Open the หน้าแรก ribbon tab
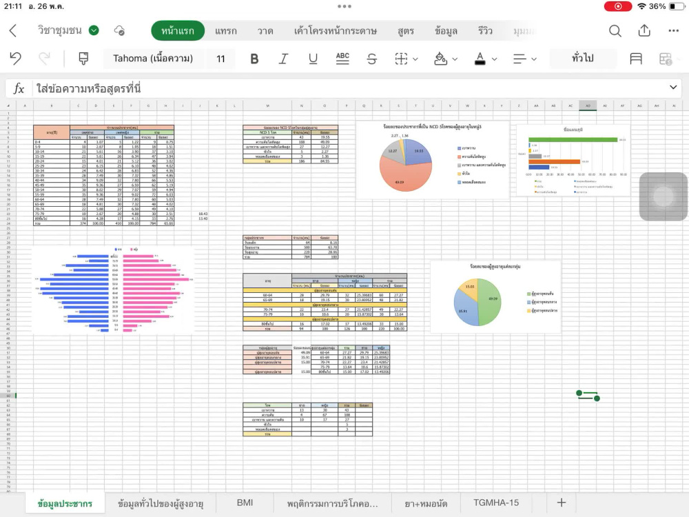Screen dimensions: 689x517 (x=178, y=31)
